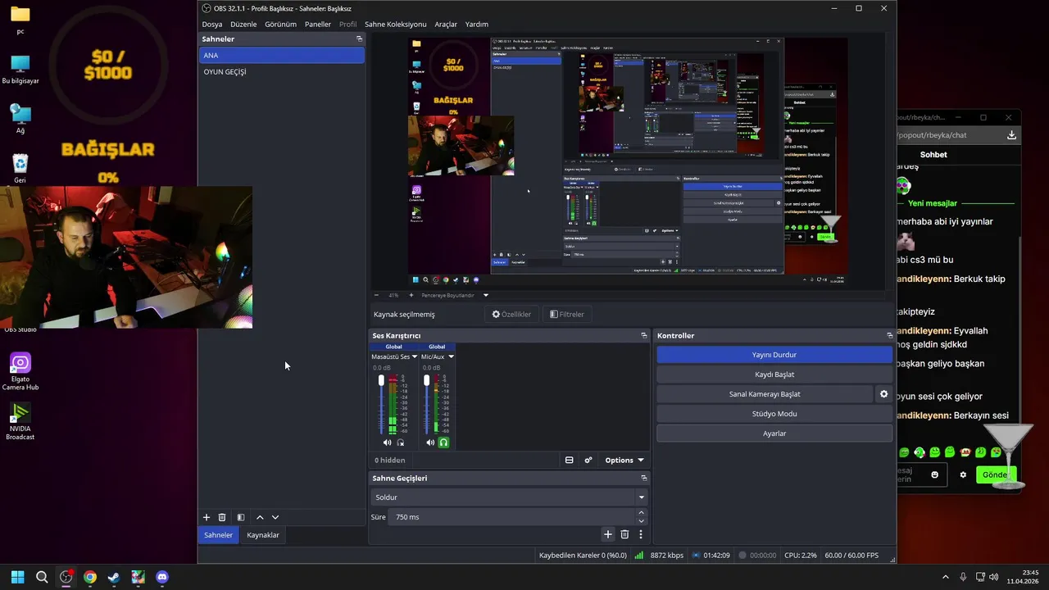Click Sanal Kamerayı Başlat button
The width and height of the screenshot is (1049, 590).
click(x=765, y=394)
